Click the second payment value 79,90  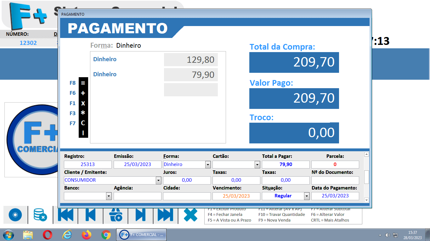pos(191,75)
